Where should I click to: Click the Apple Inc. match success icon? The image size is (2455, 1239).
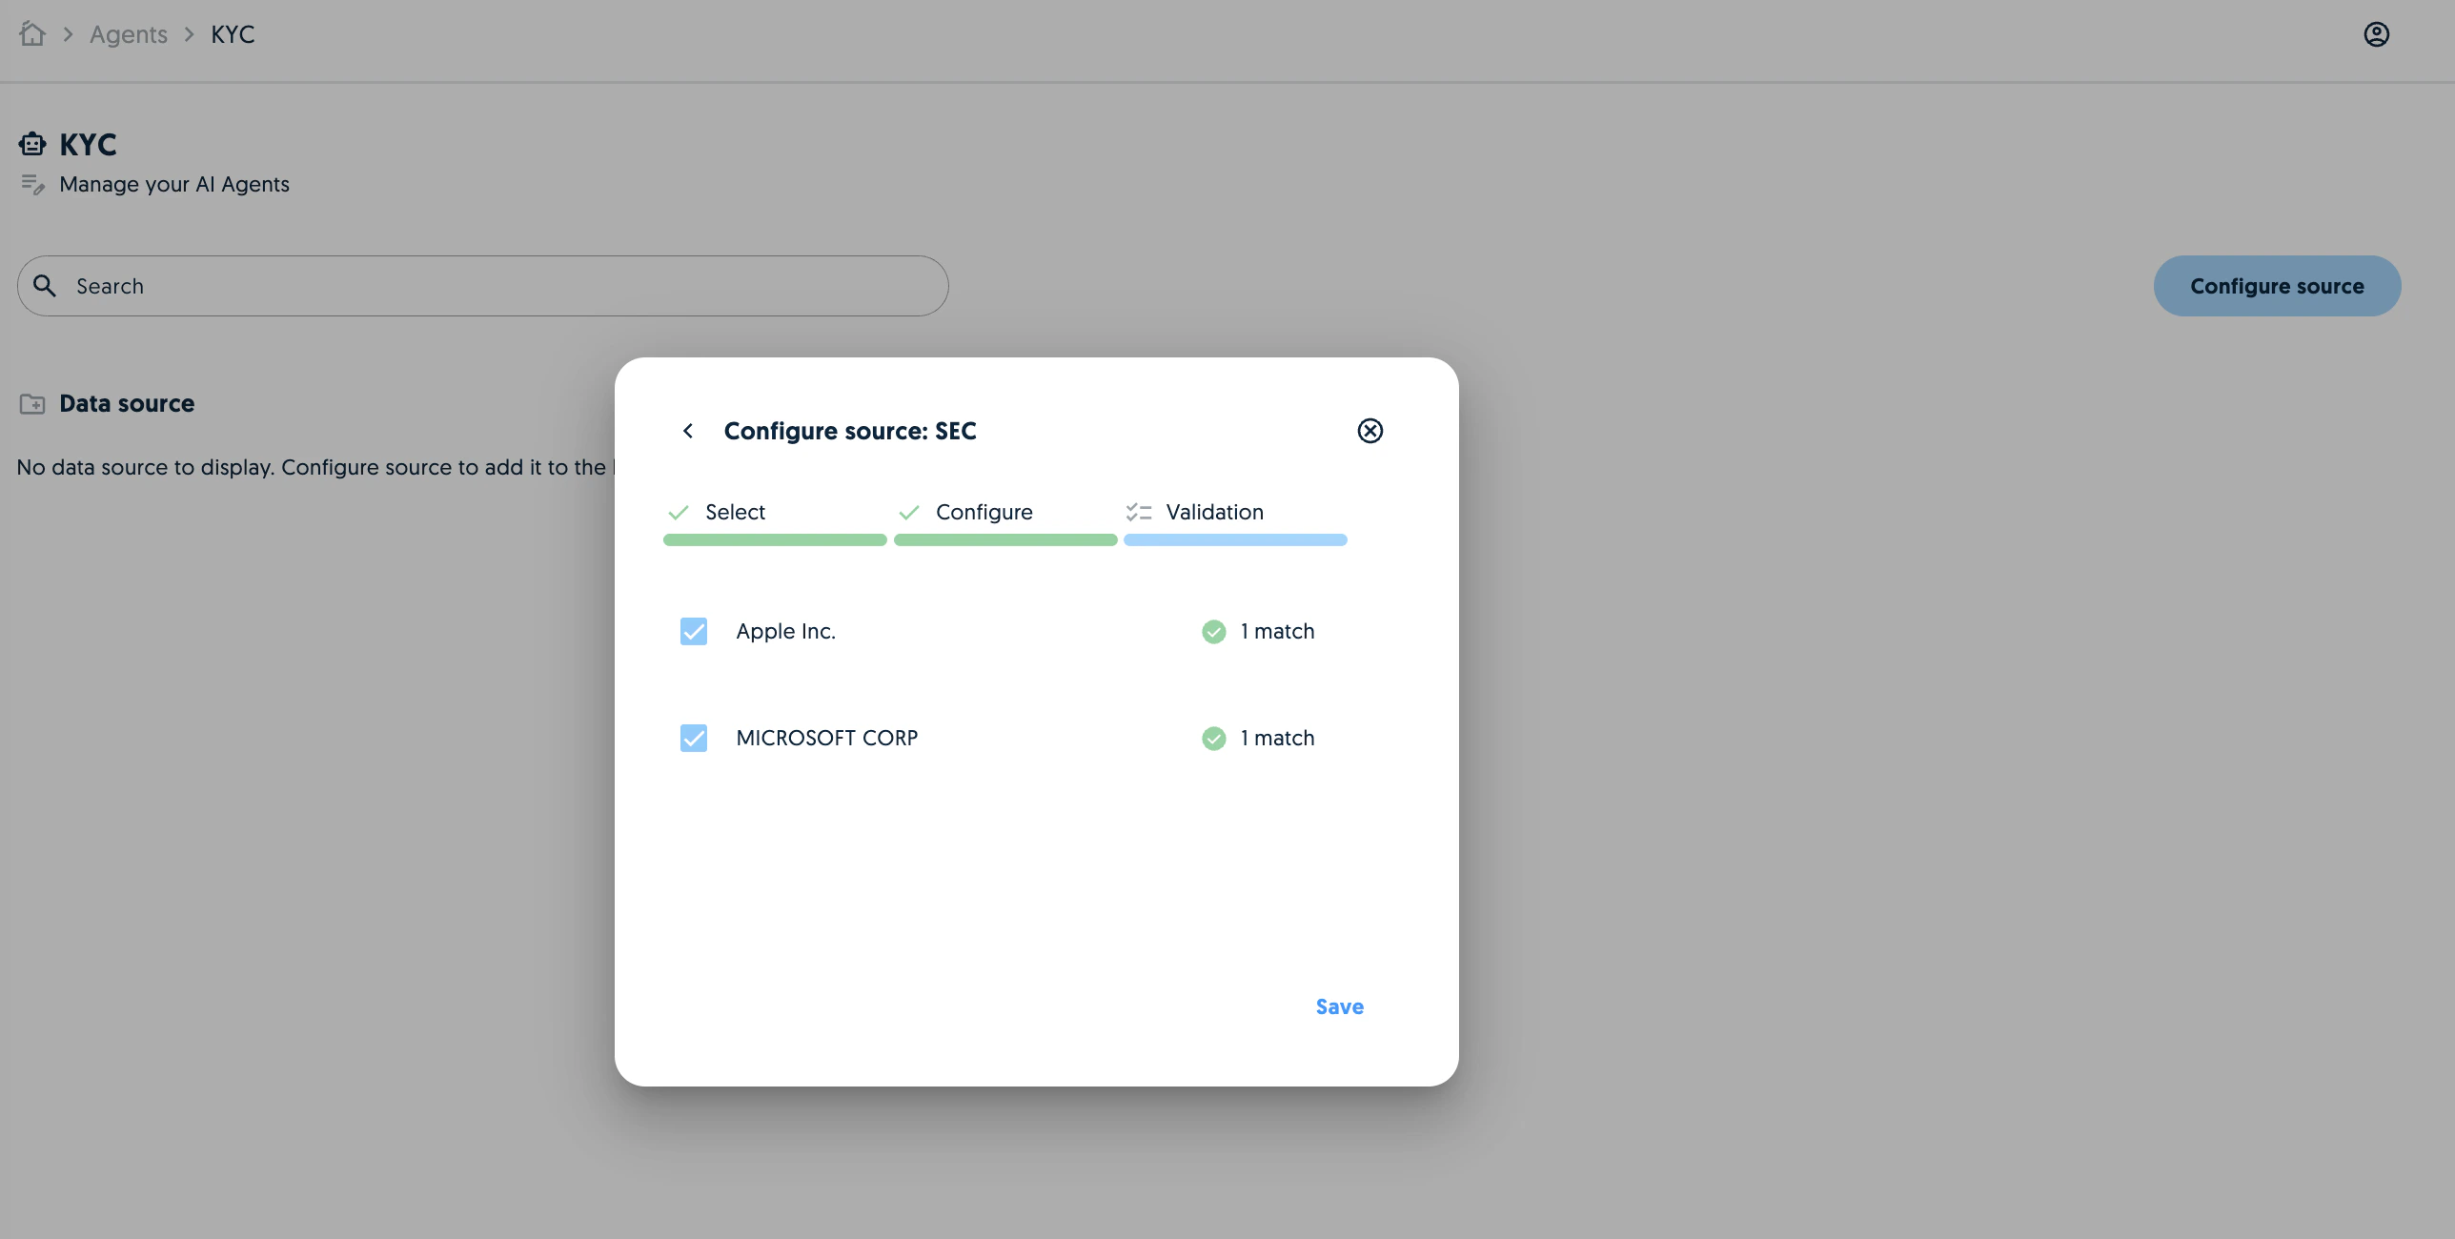pos(1214,631)
